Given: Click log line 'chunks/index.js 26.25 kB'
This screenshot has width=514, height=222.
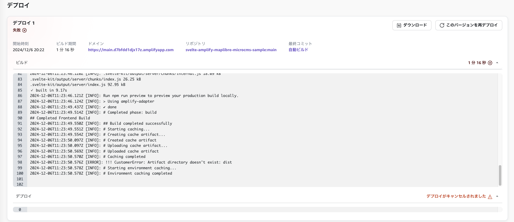Looking at the screenshot, I should point(85,79).
